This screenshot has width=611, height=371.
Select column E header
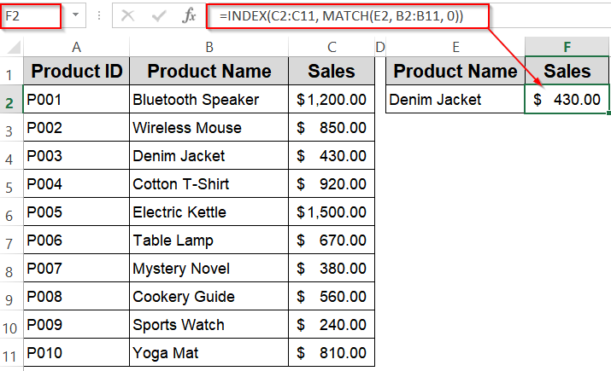pyautogui.click(x=455, y=46)
